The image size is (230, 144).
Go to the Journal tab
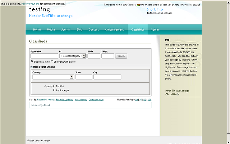66,30
